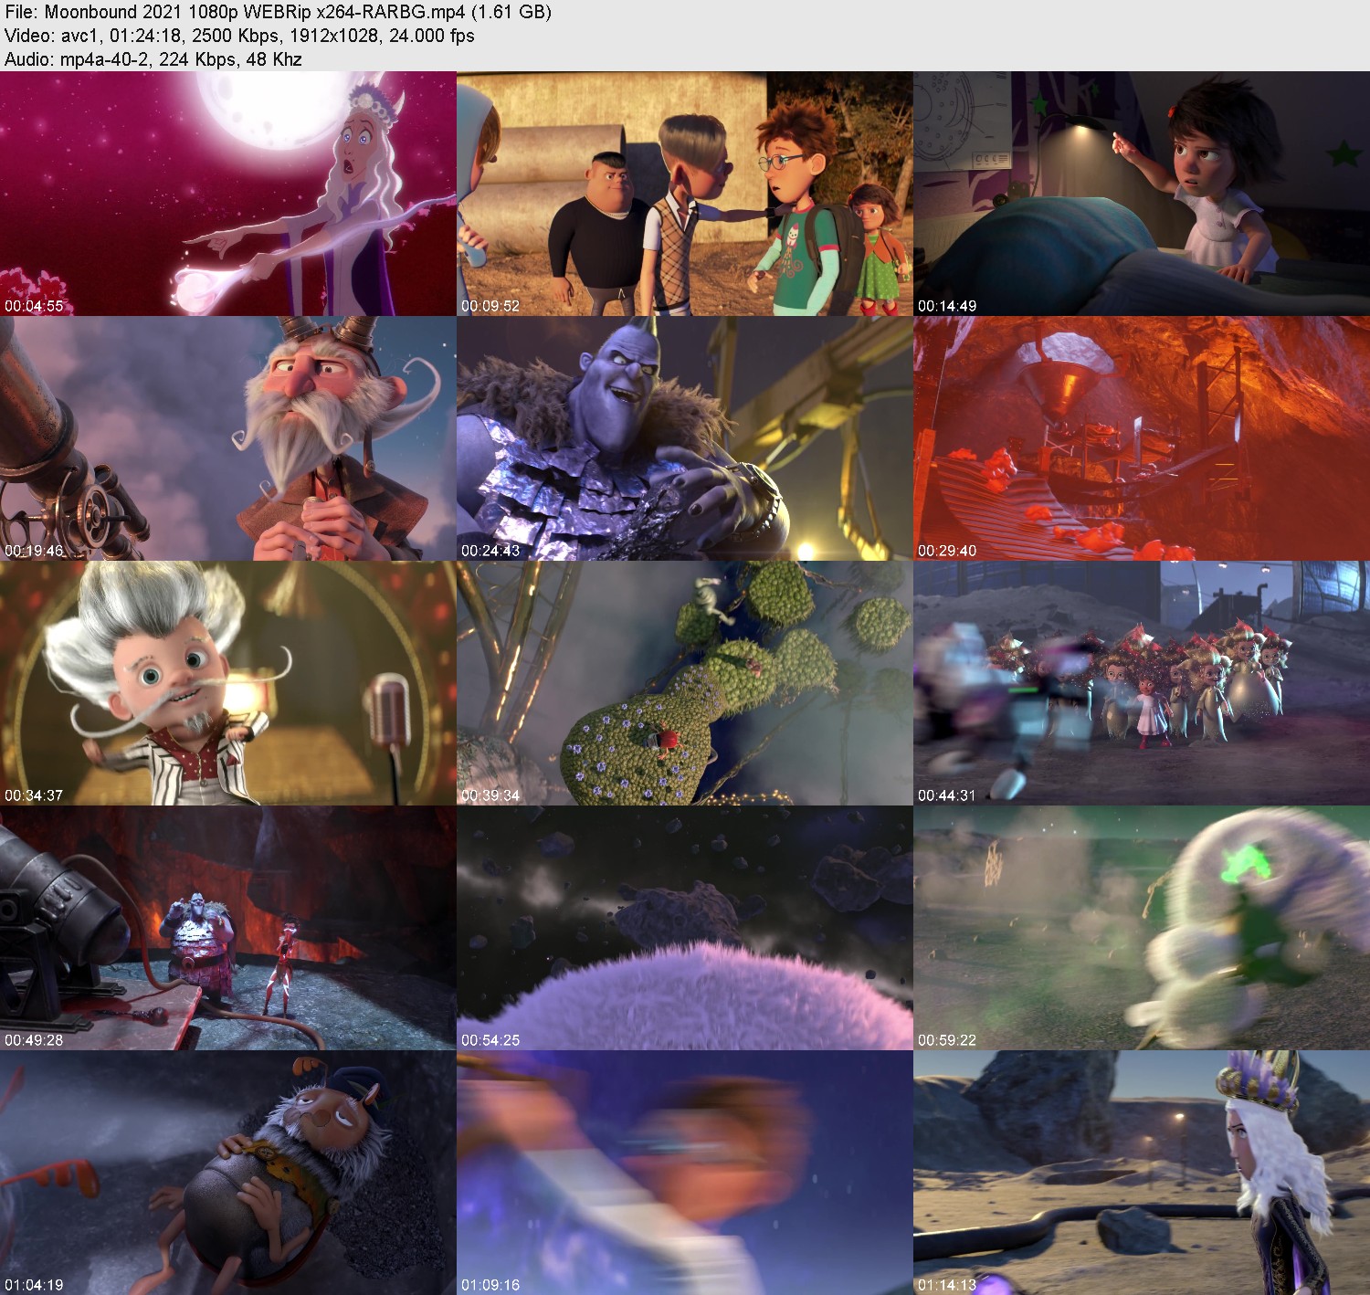1370x1295 pixels.
Task: Open the thumbnail at 00:14:49
Action: coord(1142,194)
